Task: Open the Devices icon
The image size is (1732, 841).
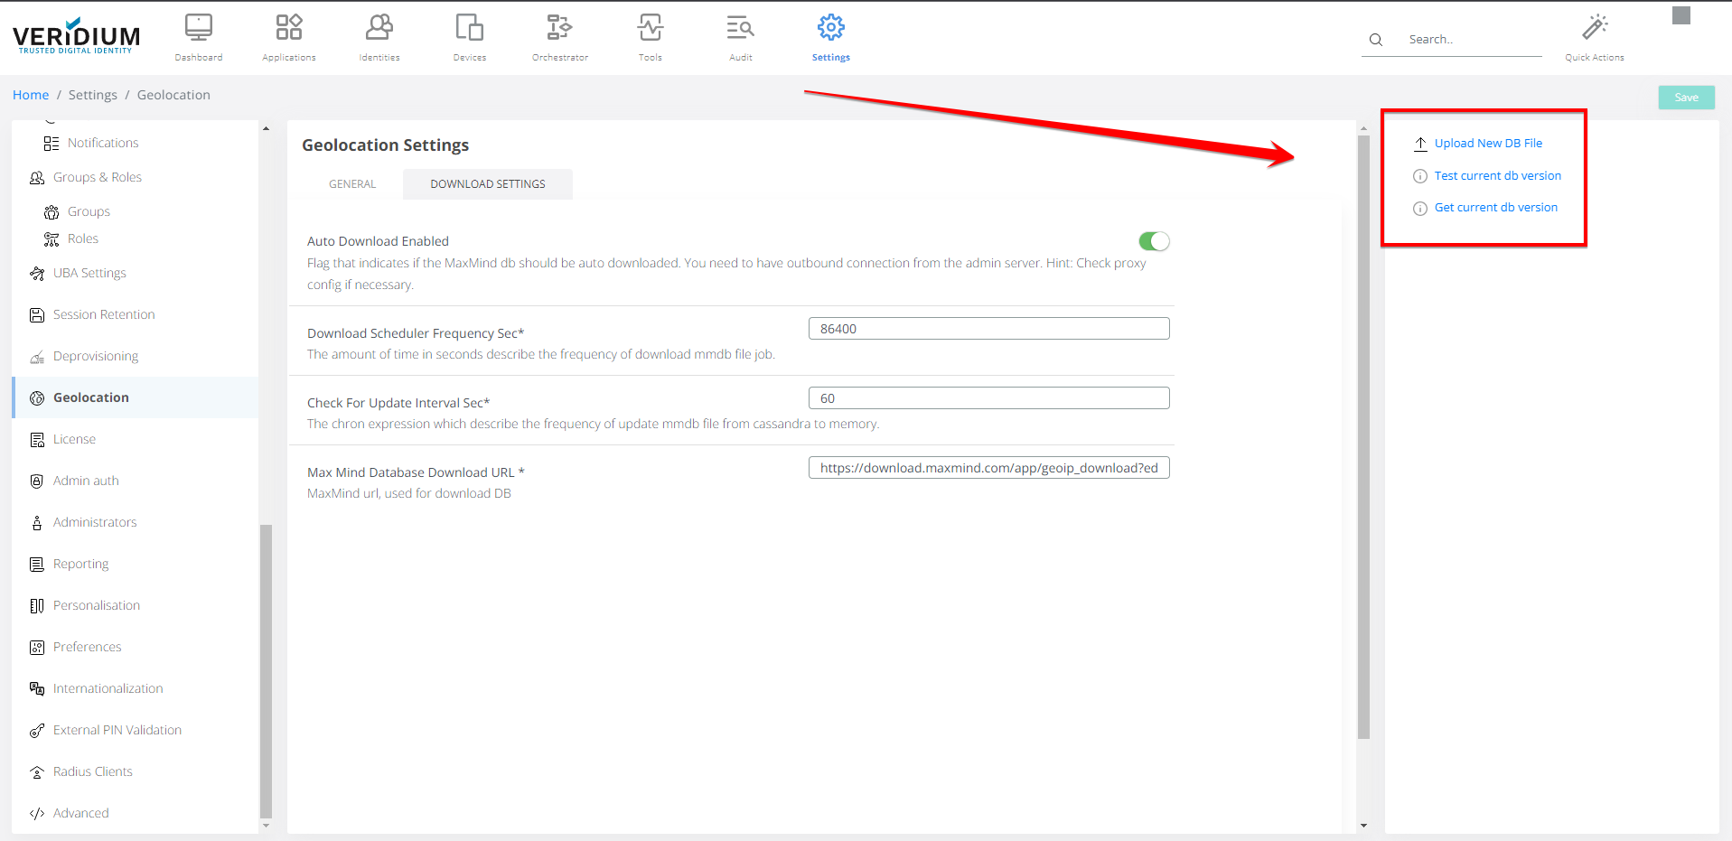Action: point(470,28)
